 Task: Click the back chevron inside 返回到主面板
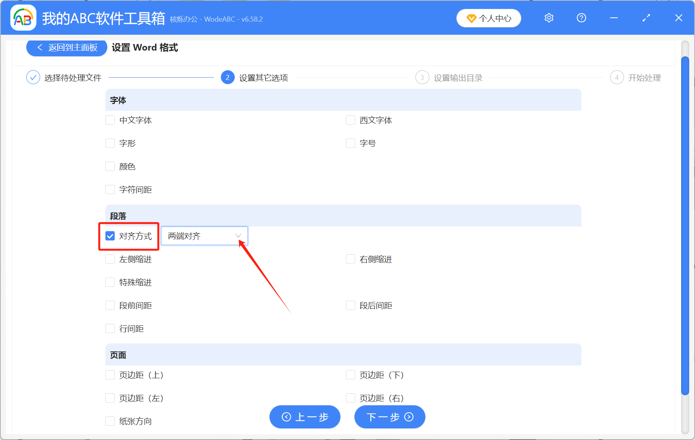pos(40,47)
